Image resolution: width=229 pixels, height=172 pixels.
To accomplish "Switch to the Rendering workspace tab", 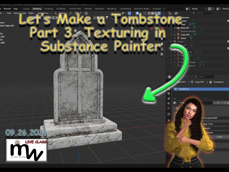I will point(112,9).
